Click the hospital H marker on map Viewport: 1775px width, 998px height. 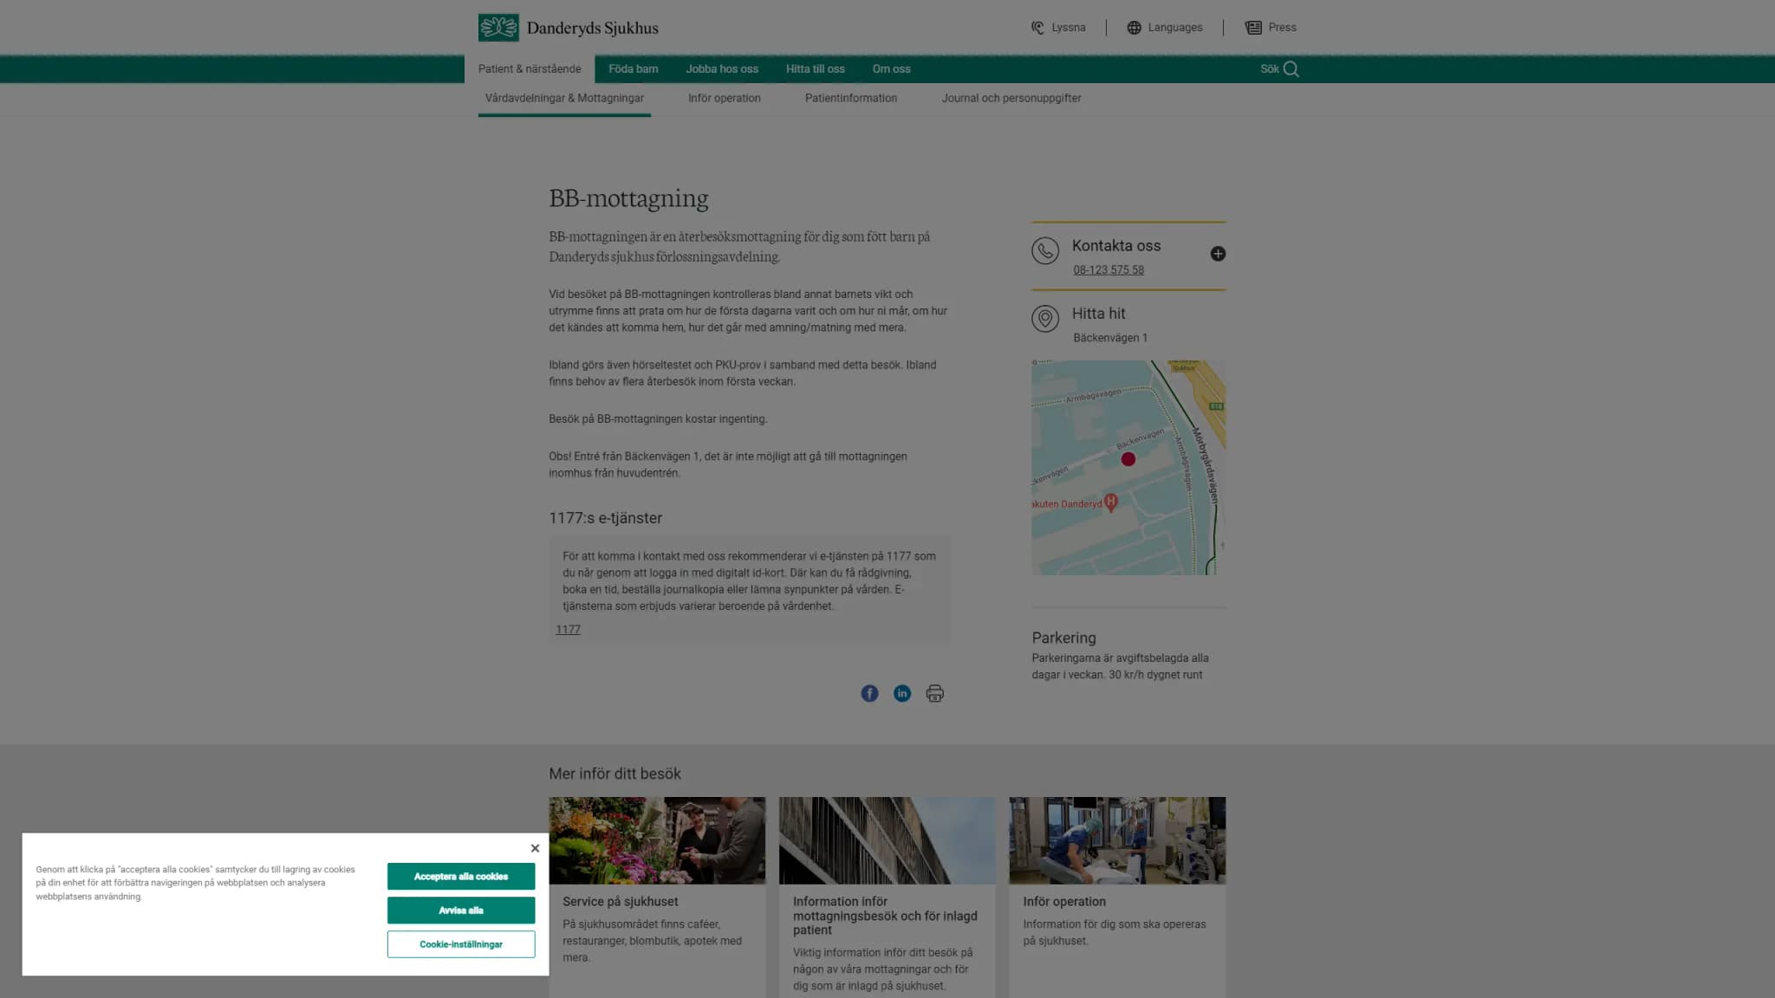click(1111, 502)
